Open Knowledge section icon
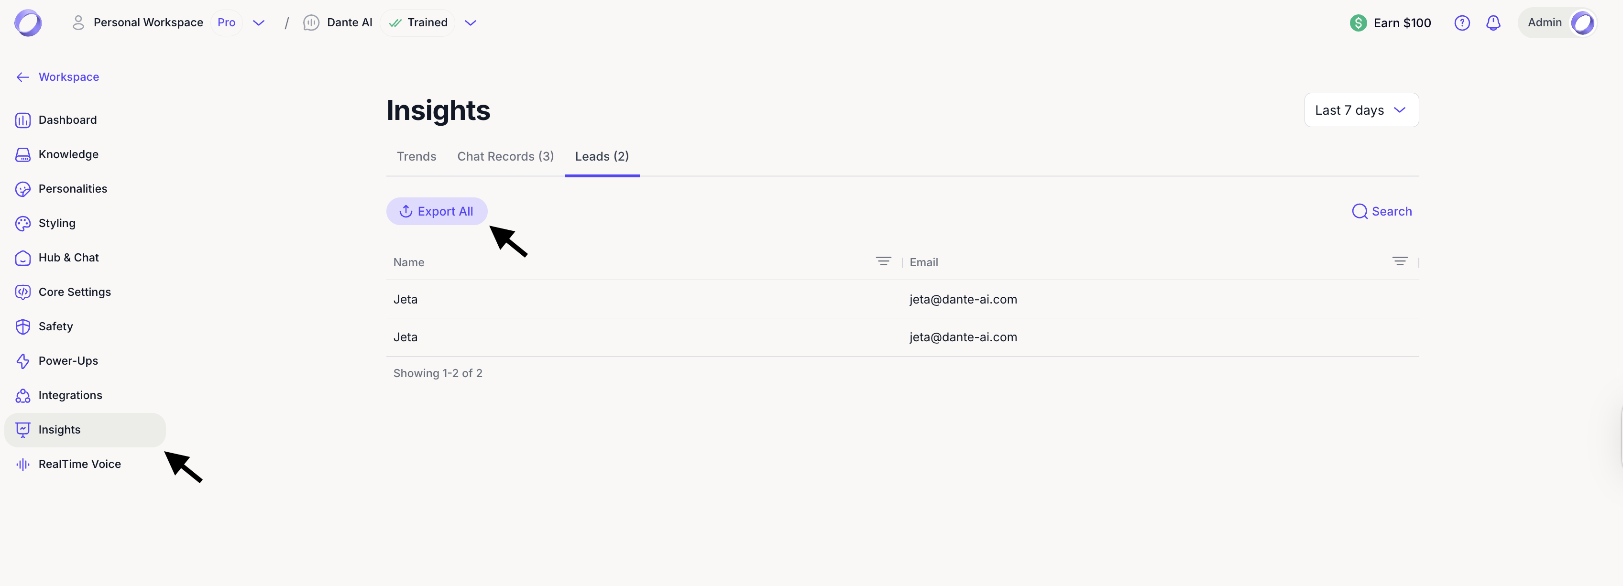Screen dimensions: 1623x586 pos(22,155)
